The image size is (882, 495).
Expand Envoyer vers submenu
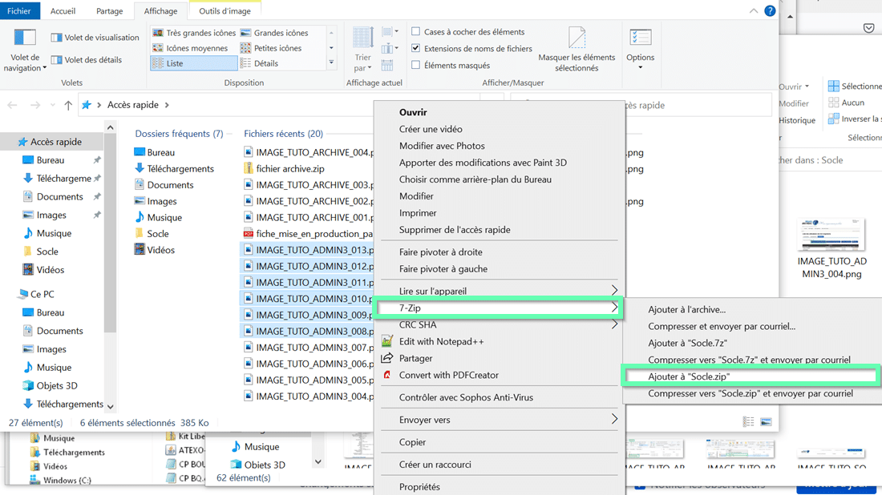click(x=500, y=420)
